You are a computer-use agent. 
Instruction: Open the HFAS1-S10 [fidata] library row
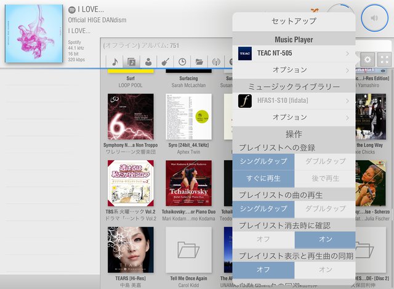[294, 100]
